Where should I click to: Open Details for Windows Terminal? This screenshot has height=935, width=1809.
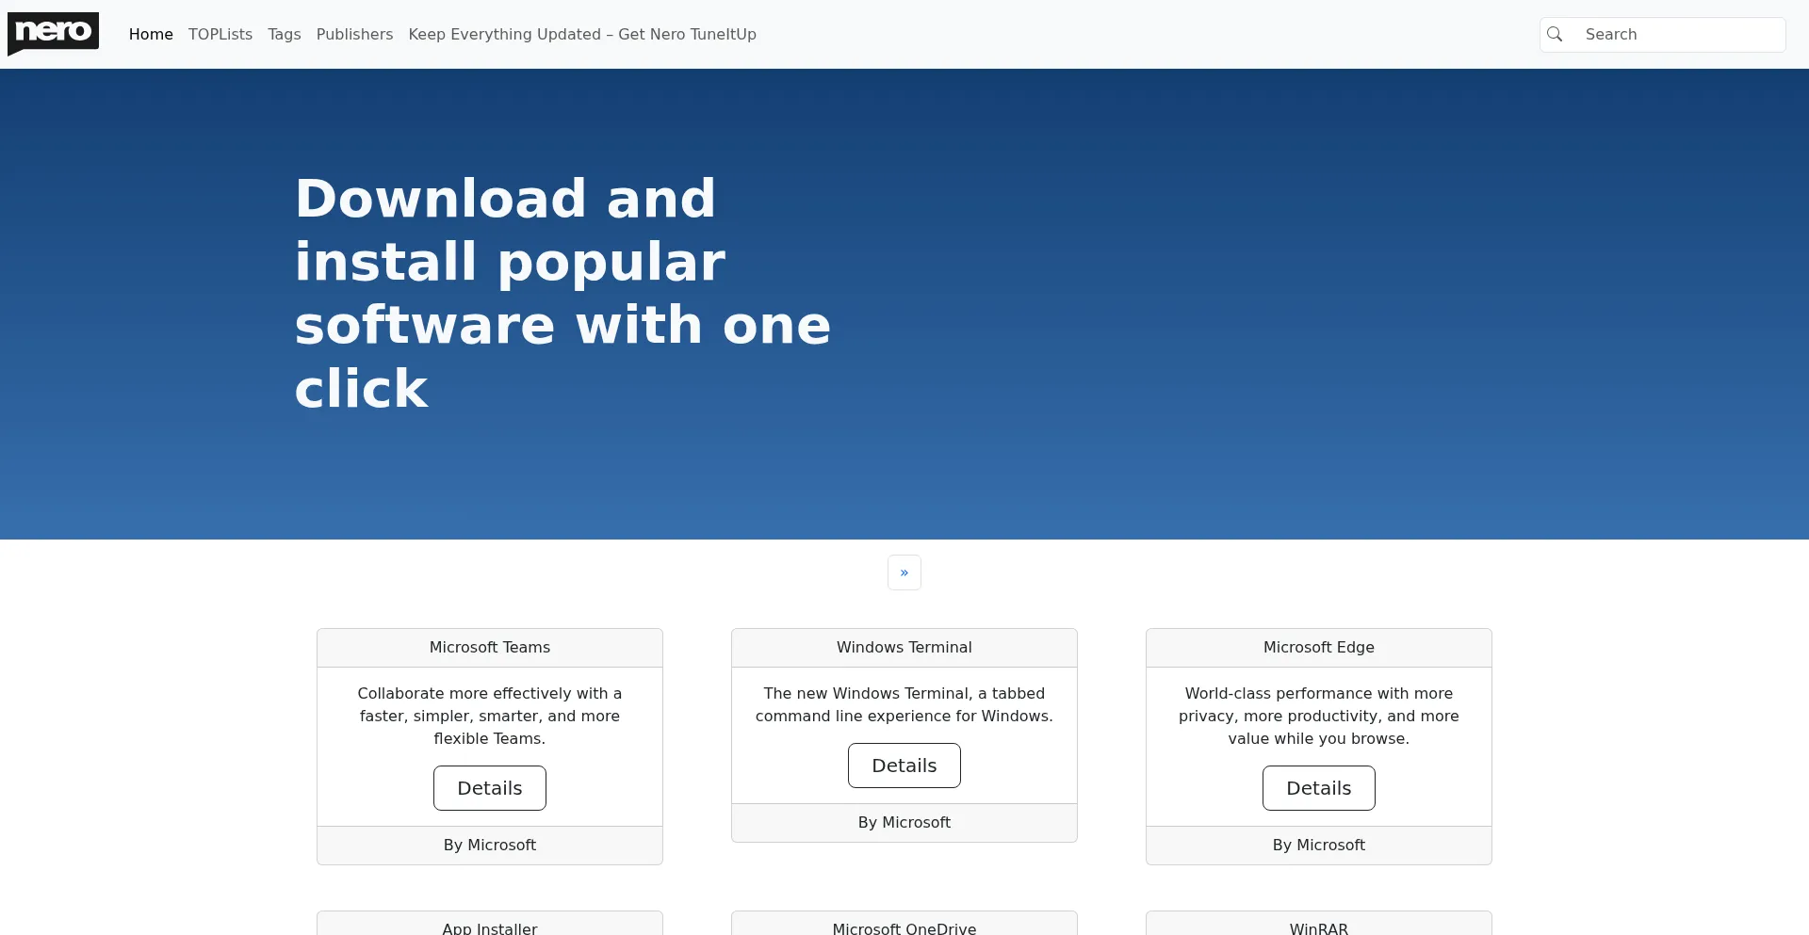(904, 766)
